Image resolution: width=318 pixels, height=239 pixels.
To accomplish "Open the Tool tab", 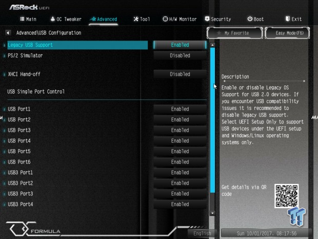I will coord(142,19).
